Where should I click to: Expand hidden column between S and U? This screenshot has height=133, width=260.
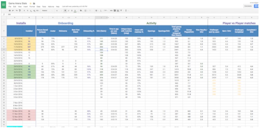point(208,18)
